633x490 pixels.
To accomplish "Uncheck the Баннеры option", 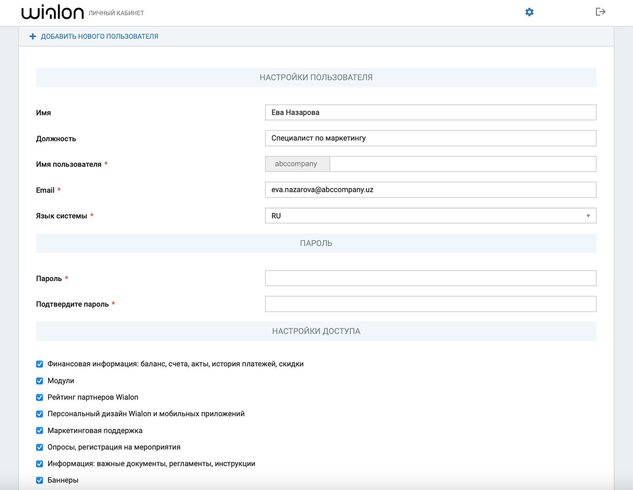I will click(x=39, y=480).
